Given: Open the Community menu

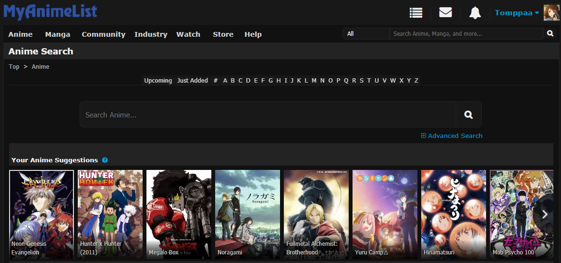Looking at the screenshot, I should click(103, 34).
